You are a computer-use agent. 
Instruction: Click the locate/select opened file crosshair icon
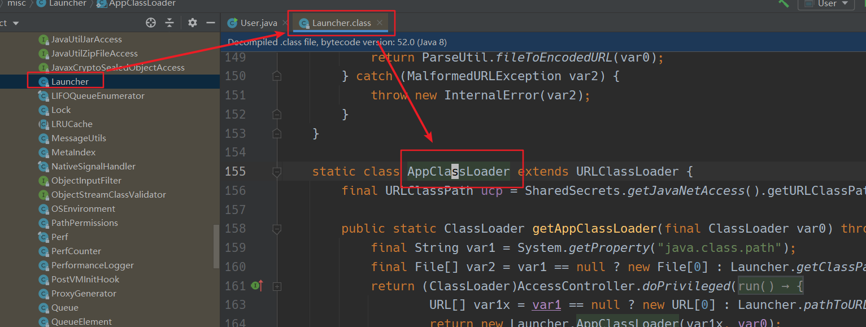(x=151, y=23)
